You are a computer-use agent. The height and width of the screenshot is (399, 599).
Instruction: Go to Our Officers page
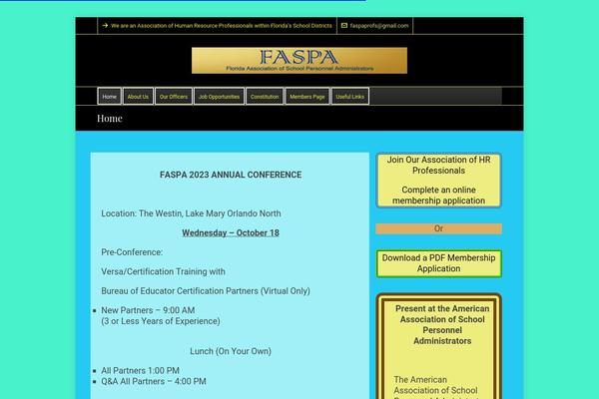tap(174, 97)
